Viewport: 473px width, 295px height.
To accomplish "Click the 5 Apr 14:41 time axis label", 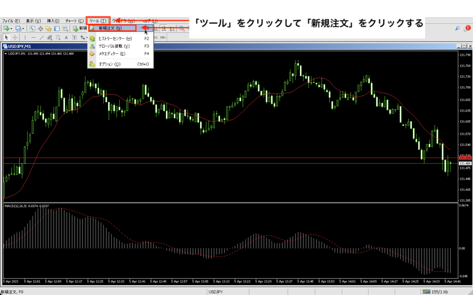I will pos(453,282).
